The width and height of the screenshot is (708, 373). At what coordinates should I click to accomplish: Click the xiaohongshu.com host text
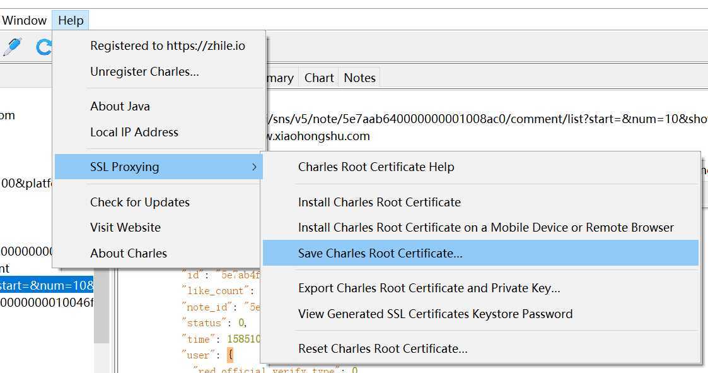tap(318, 136)
